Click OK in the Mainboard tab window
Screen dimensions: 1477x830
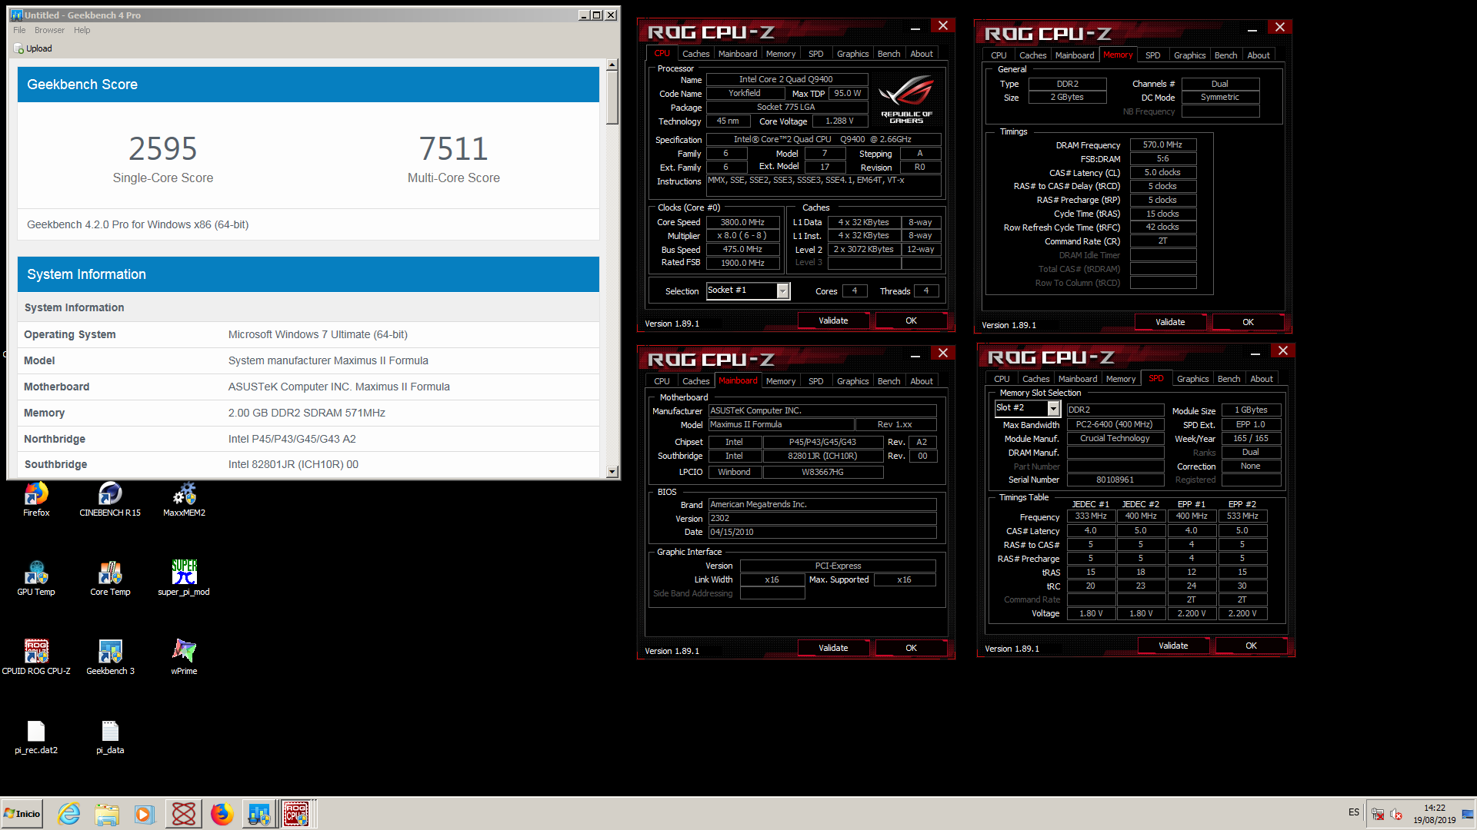911,648
